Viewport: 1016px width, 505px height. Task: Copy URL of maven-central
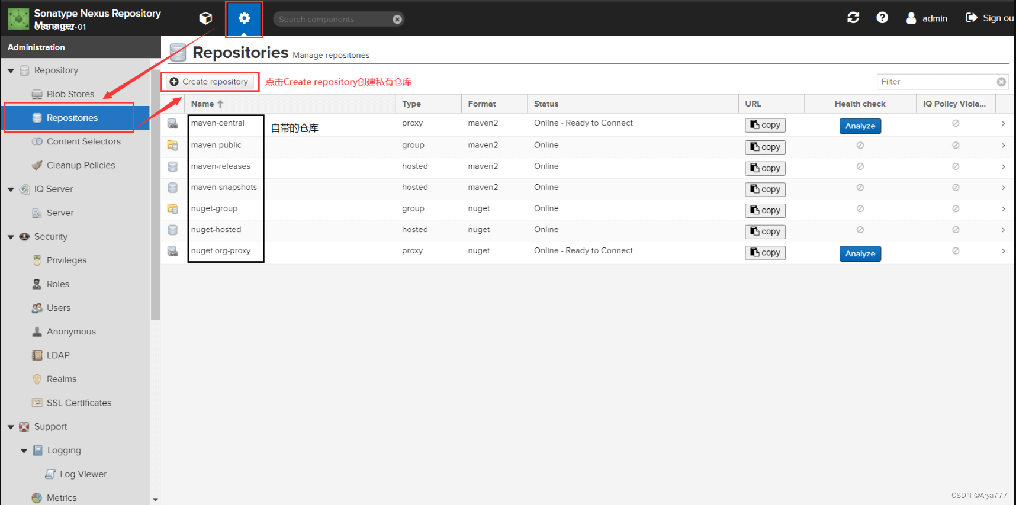pos(765,125)
